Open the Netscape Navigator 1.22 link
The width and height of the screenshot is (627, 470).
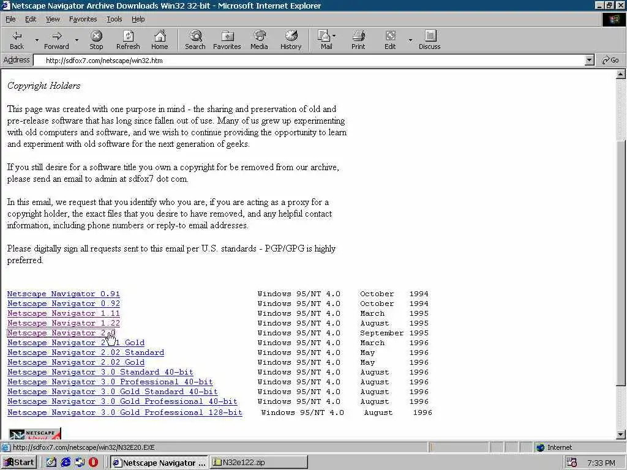coord(64,323)
